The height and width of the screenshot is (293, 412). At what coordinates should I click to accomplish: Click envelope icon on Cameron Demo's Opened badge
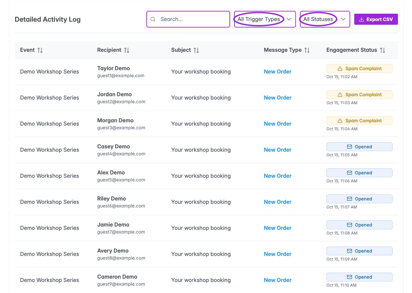[x=349, y=277]
